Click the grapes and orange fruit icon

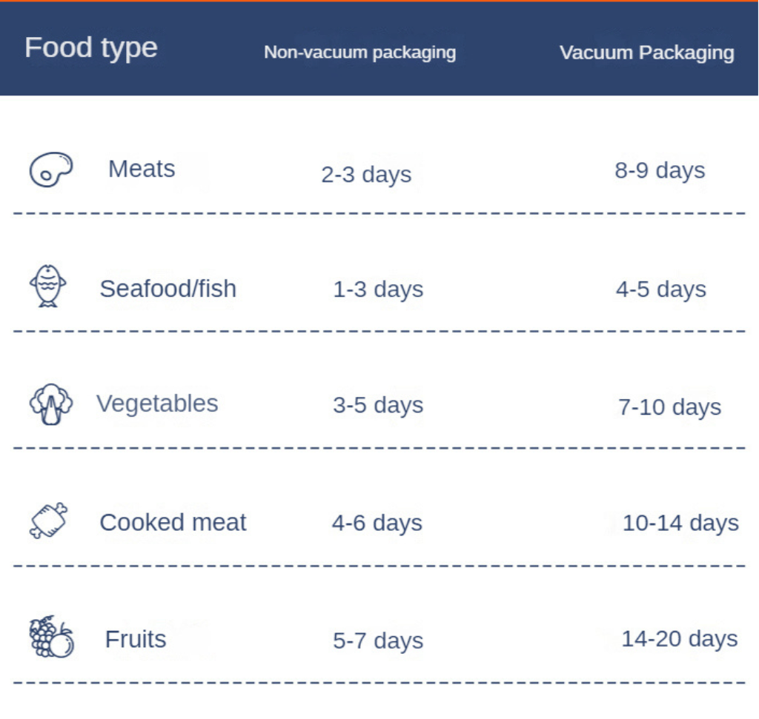click(51, 638)
